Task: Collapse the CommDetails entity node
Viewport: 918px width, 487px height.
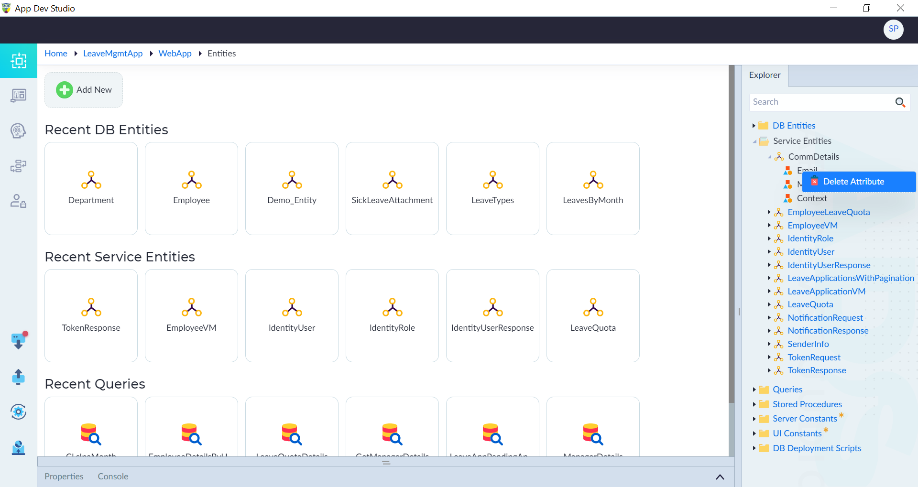Action: point(770,157)
